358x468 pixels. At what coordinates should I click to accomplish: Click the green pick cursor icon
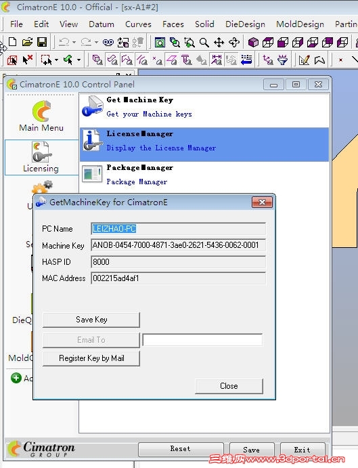68,60
